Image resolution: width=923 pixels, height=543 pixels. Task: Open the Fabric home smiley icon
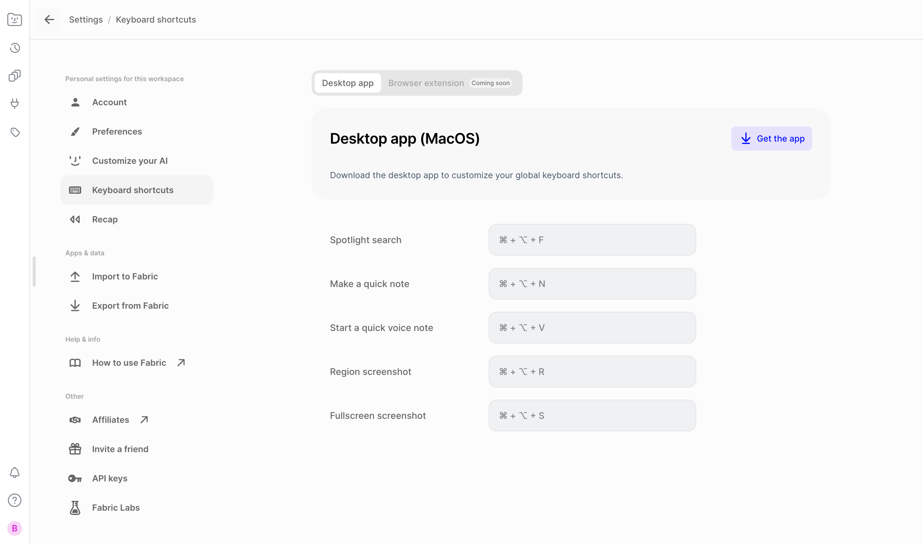point(15,19)
